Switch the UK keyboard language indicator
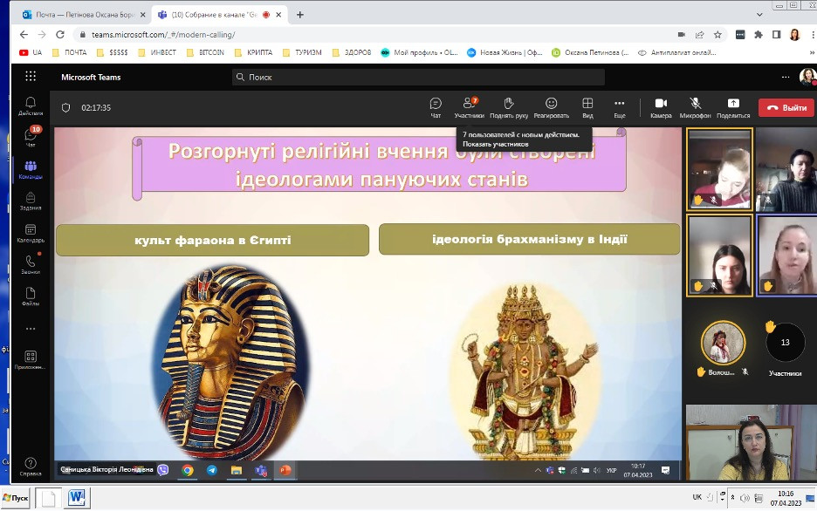Screen dimensions: 817x511 coord(697,497)
